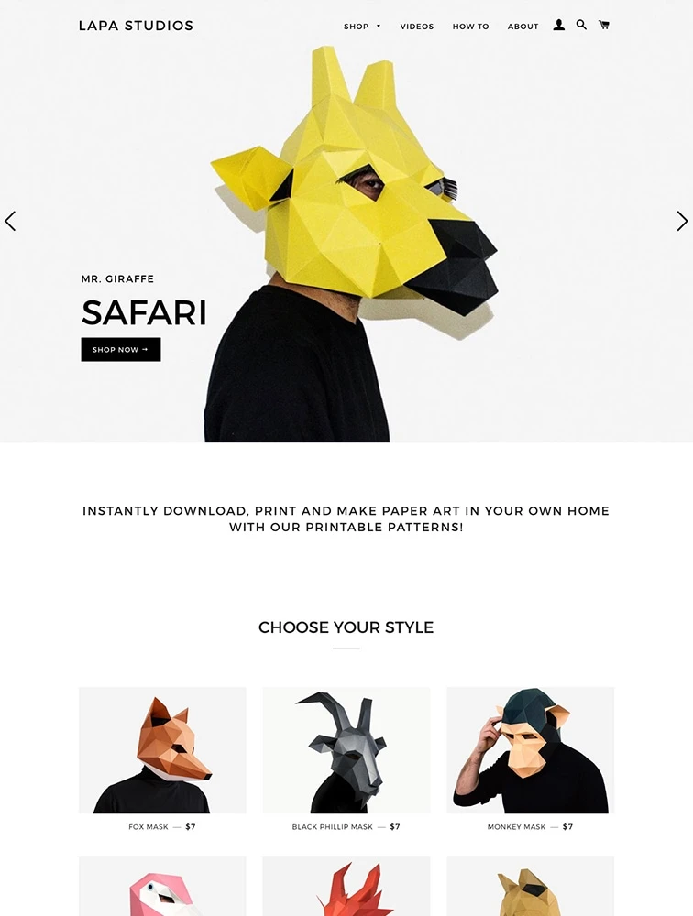Open the shopping cart icon
Viewport: 693px width, 916px height.
pos(604,25)
